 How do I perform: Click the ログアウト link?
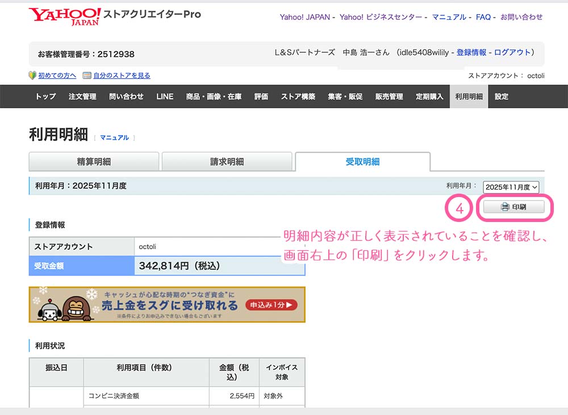tap(512, 52)
